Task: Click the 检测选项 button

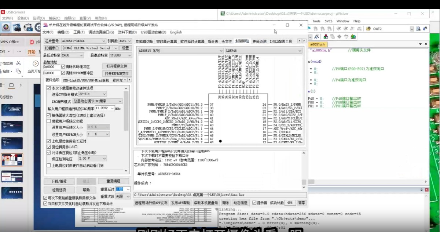Action: pos(59,190)
